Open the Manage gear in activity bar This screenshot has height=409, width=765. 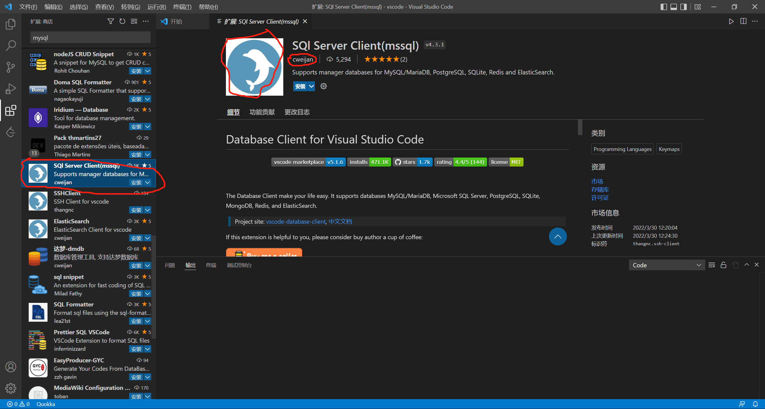click(11, 388)
